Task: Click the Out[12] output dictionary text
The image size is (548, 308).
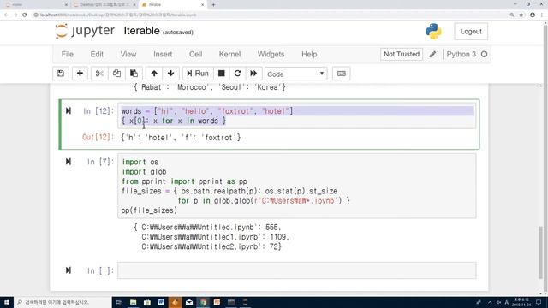Action: (181, 138)
